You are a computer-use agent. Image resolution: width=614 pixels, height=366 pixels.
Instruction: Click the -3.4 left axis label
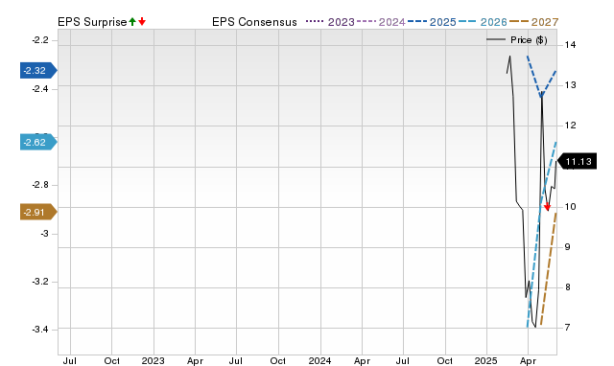(x=40, y=330)
